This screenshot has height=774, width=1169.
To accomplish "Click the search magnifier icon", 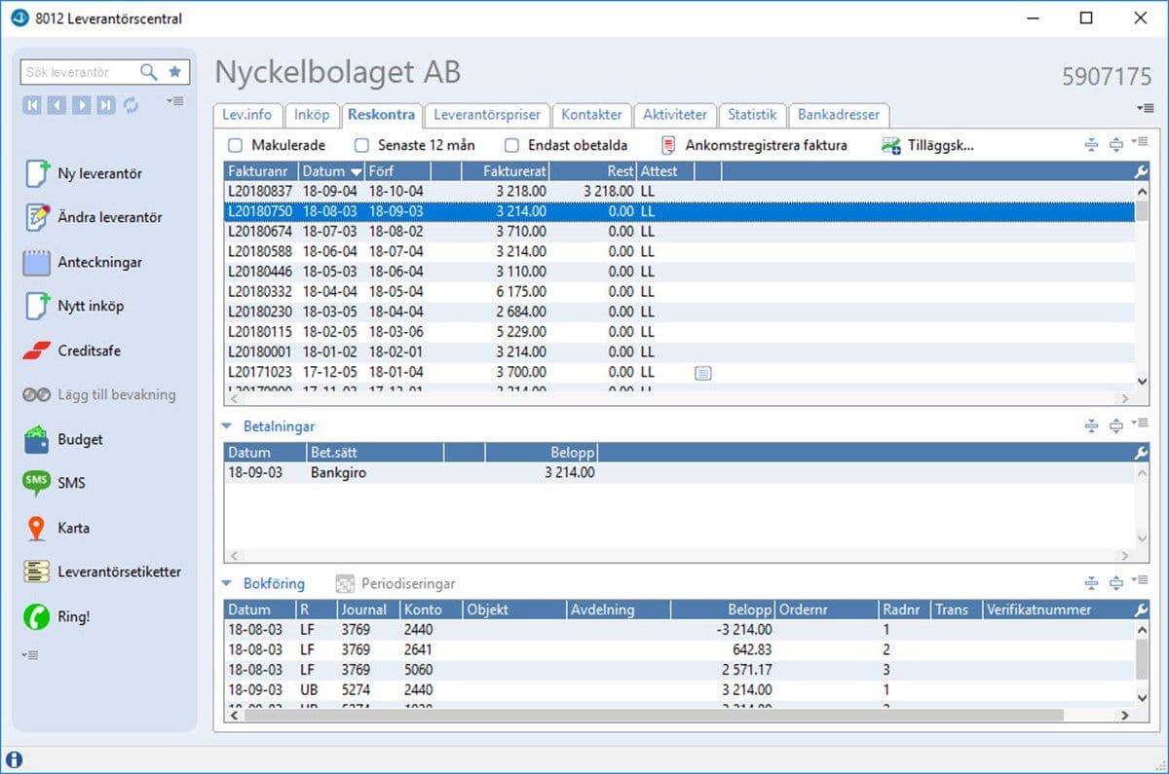I will point(149,72).
